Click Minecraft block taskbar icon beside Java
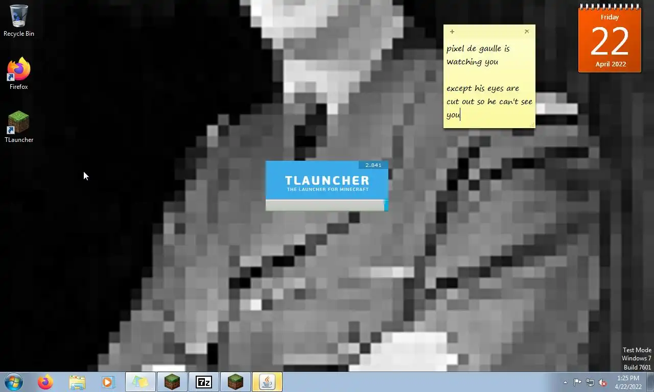654x392 pixels. click(x=236, y=382)
